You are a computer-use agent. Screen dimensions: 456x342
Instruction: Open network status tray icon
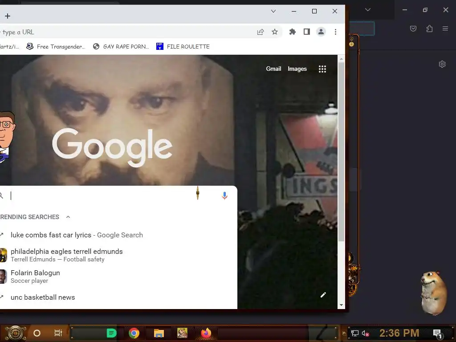pos(355,333)
